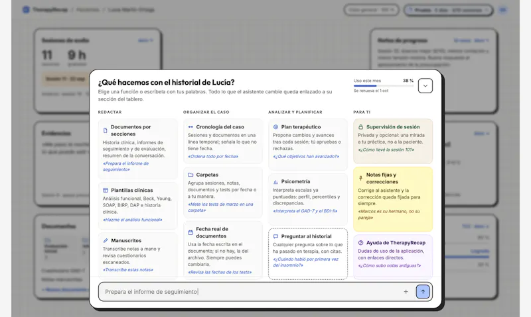Select the Manuscritos card title
This screenshot has height=317, width=531.
126,241
